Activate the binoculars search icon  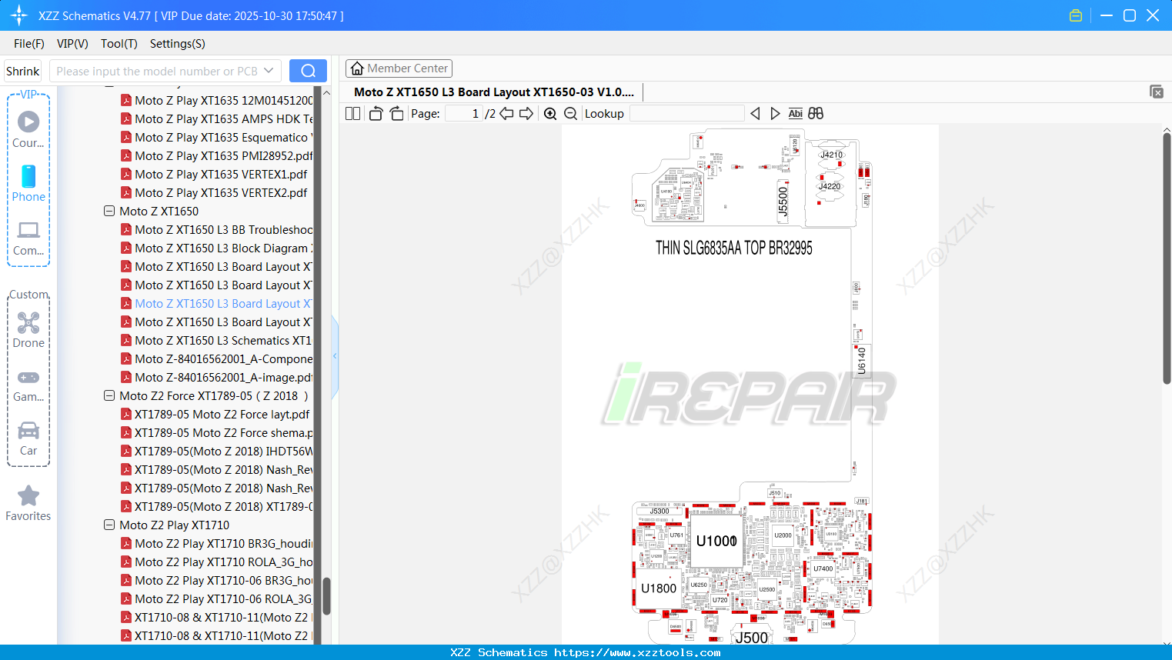click(x=814, y=113)
